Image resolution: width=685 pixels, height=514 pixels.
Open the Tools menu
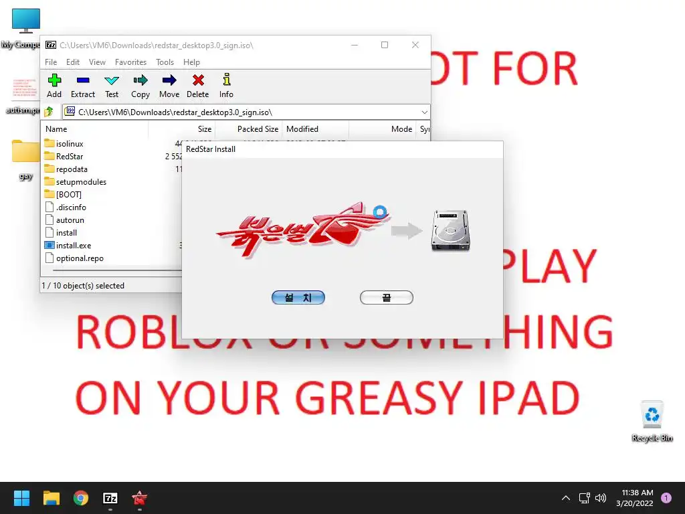[x=165, y=62]
